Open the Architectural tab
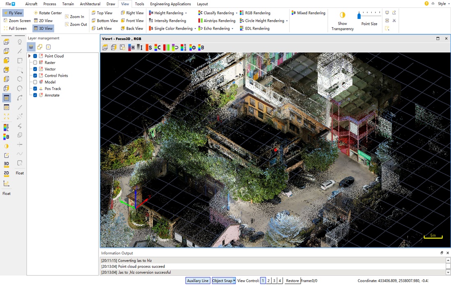Viewport: 451px width, 285px height. [x=90, y=4]
